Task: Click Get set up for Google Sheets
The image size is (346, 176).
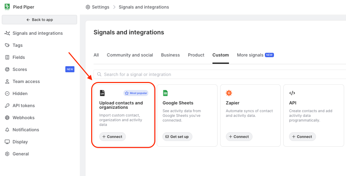Action: coord(177,137)
